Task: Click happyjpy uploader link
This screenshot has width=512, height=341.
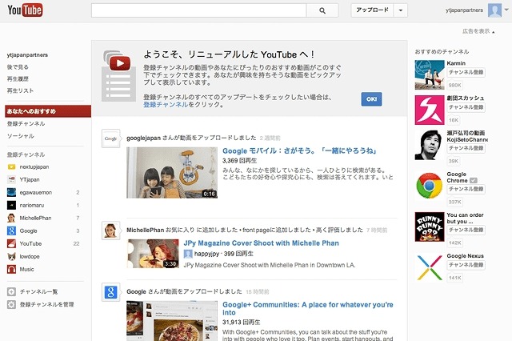Action: (206, 254)
